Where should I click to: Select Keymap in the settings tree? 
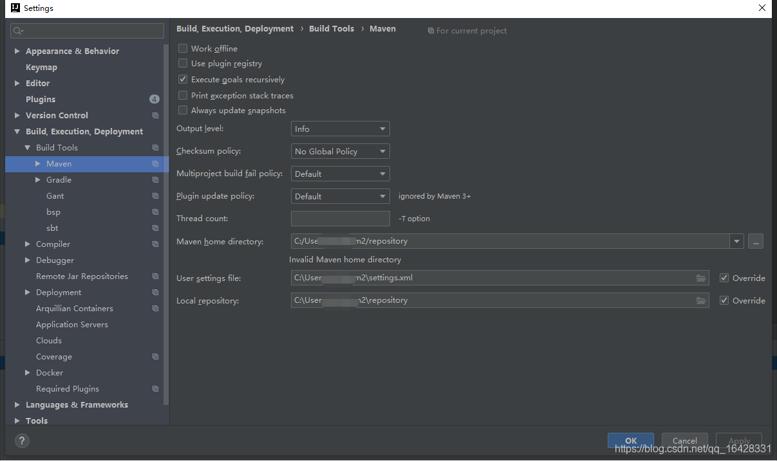(x=41, y=68)
